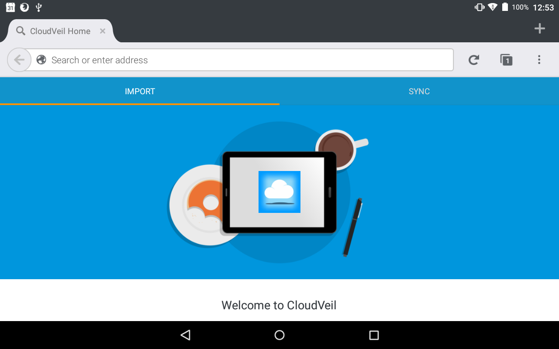This screenshot has height=349, width=559.
Task: Tap the Android Home circle button
Action: coord(279,335)
